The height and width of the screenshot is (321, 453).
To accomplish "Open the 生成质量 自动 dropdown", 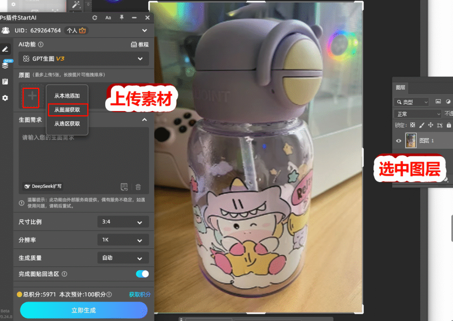I will (123, 258).
